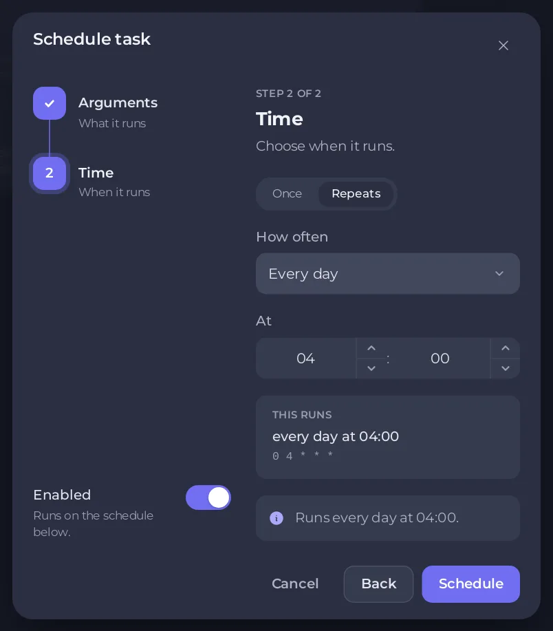Open the How often dropdown
Image resolution: width=553 pixels, height=631 pixels.
388,274
